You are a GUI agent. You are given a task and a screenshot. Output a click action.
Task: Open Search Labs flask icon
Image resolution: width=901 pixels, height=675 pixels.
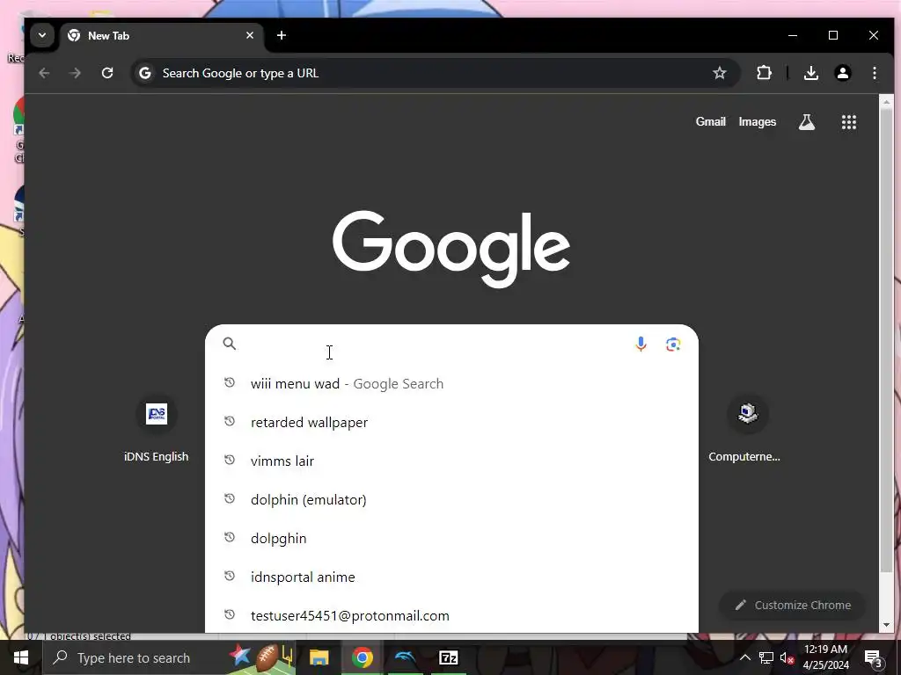pos(807,121)
